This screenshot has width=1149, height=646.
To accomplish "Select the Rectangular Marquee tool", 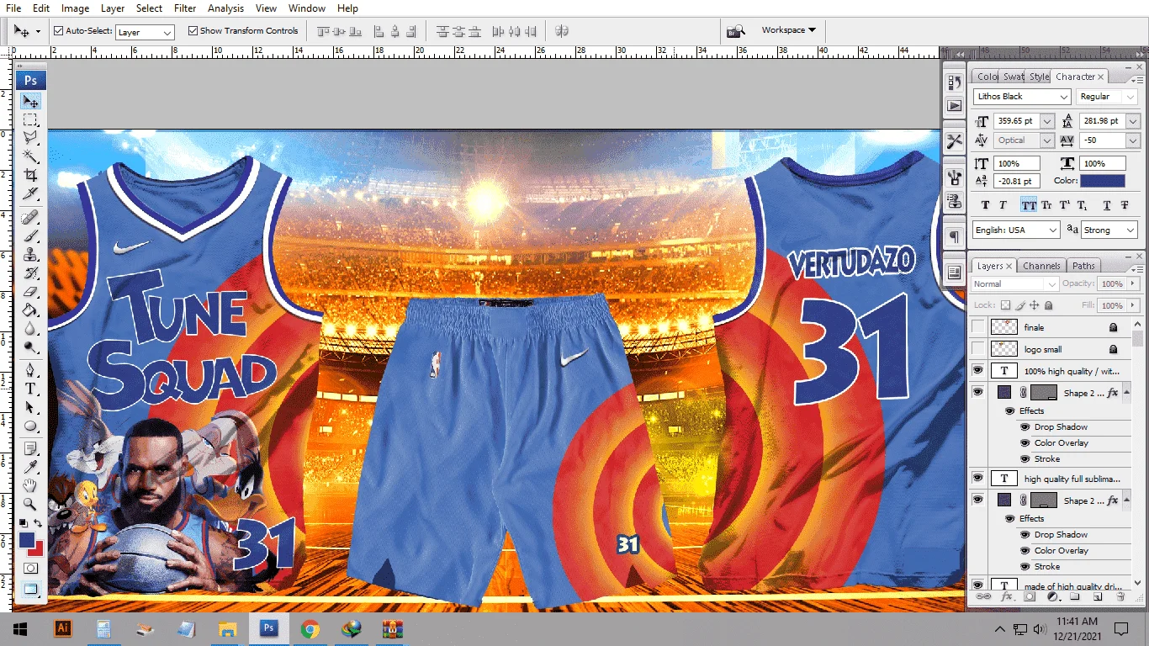I will 30,119.
